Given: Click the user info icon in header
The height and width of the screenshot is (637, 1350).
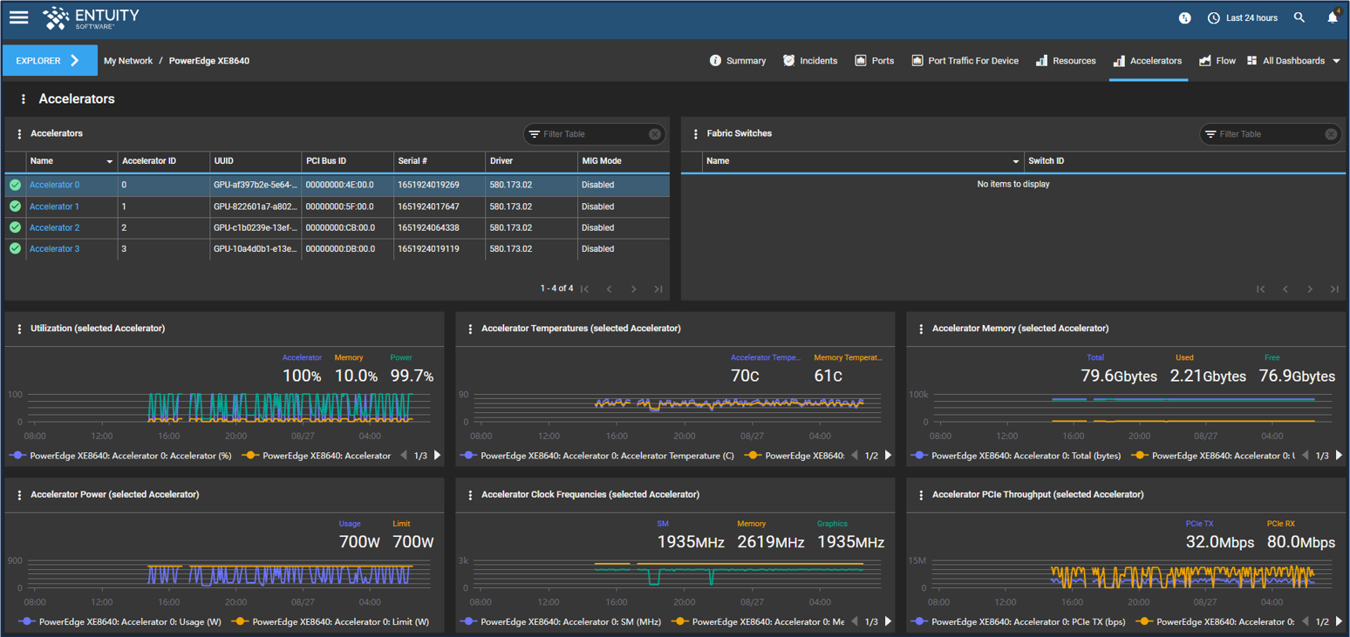Looking at the screenshot, I should tap(1184, 17).
